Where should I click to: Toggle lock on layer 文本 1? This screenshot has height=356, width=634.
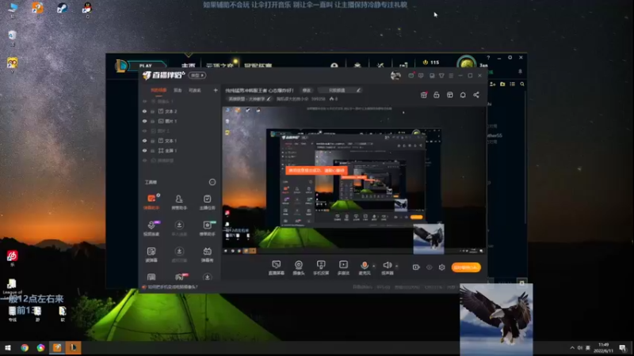(x=152, y=141)
